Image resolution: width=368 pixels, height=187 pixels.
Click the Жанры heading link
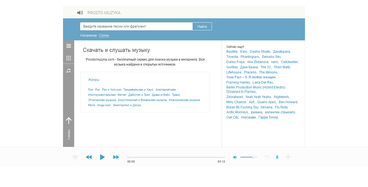point(94,80)
